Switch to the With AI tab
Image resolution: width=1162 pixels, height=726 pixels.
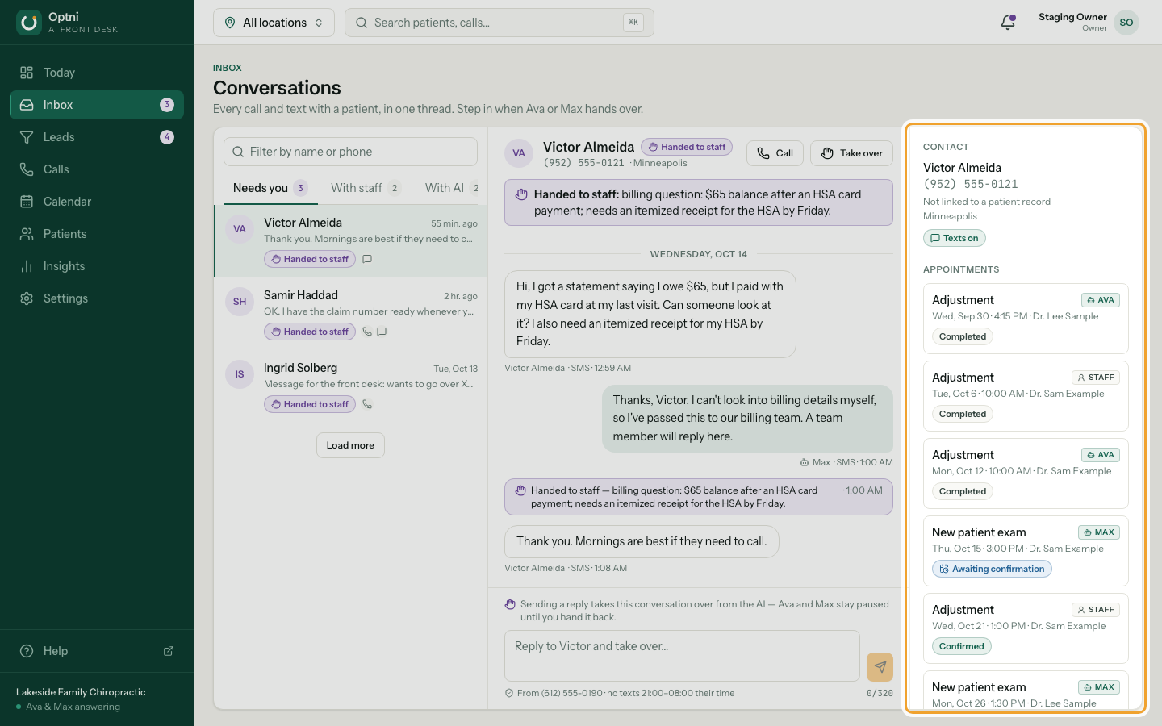451,188
